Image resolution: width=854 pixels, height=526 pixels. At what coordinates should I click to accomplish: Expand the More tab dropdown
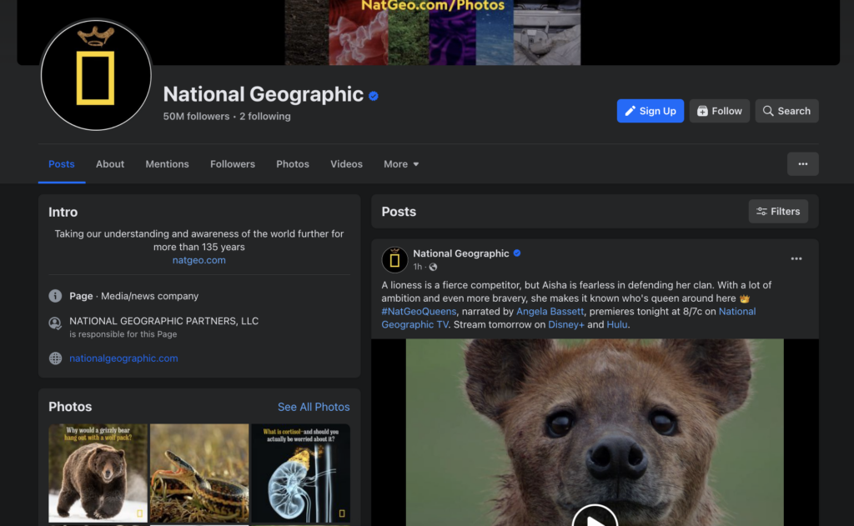coord(401,164)
